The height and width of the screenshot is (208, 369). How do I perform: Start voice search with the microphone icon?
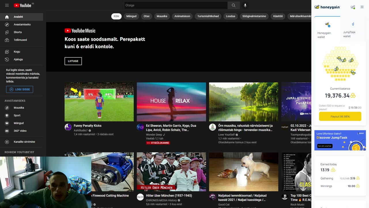pyautogui.click(x=245, y=5)
